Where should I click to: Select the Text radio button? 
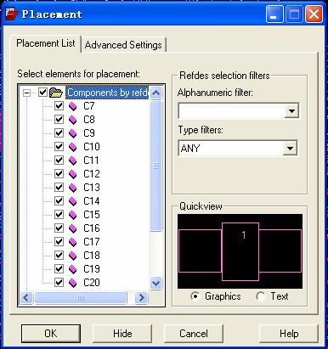click(260, 296)
